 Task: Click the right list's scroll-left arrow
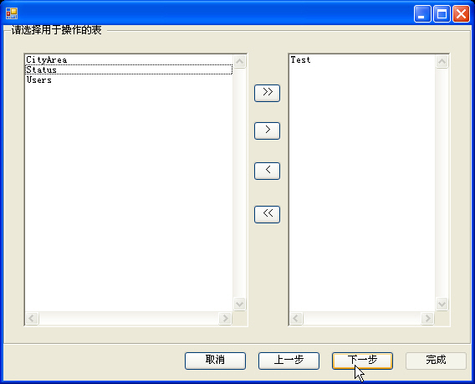pyautogui.click(x=296, y=318)
